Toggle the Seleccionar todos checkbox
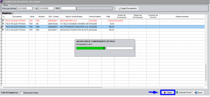 [x=22, y=93]
